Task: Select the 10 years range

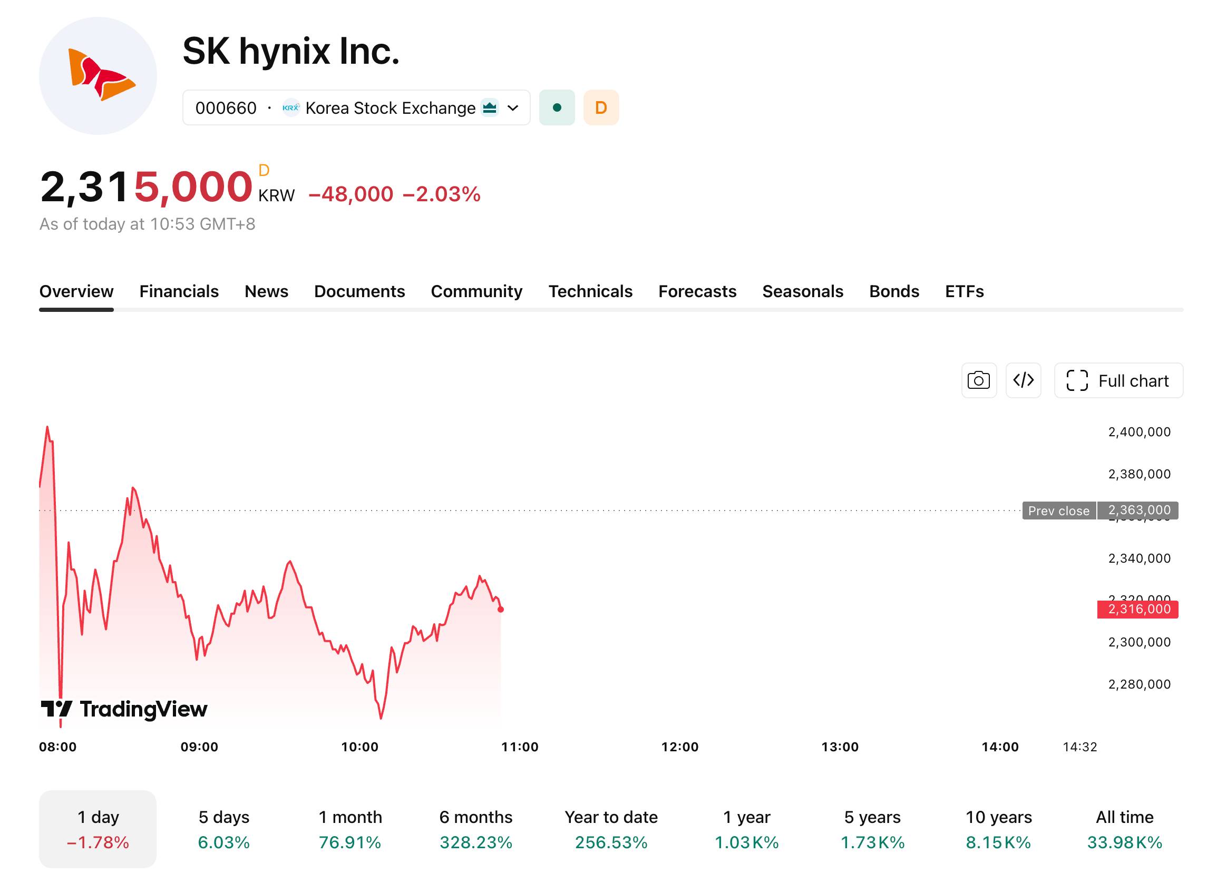Action: coord(998,829)
